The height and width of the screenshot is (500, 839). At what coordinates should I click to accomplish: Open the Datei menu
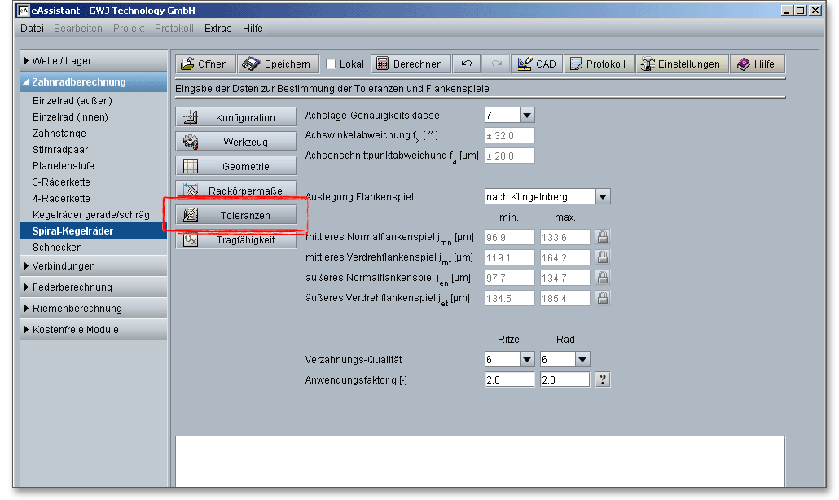pyautogui.click(x=32, y=29)
